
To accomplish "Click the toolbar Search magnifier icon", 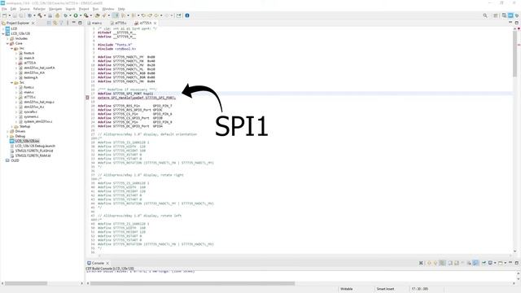I will point(485,15).
